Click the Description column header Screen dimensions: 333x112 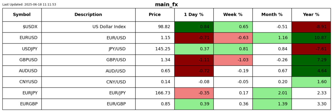(88, 15)
